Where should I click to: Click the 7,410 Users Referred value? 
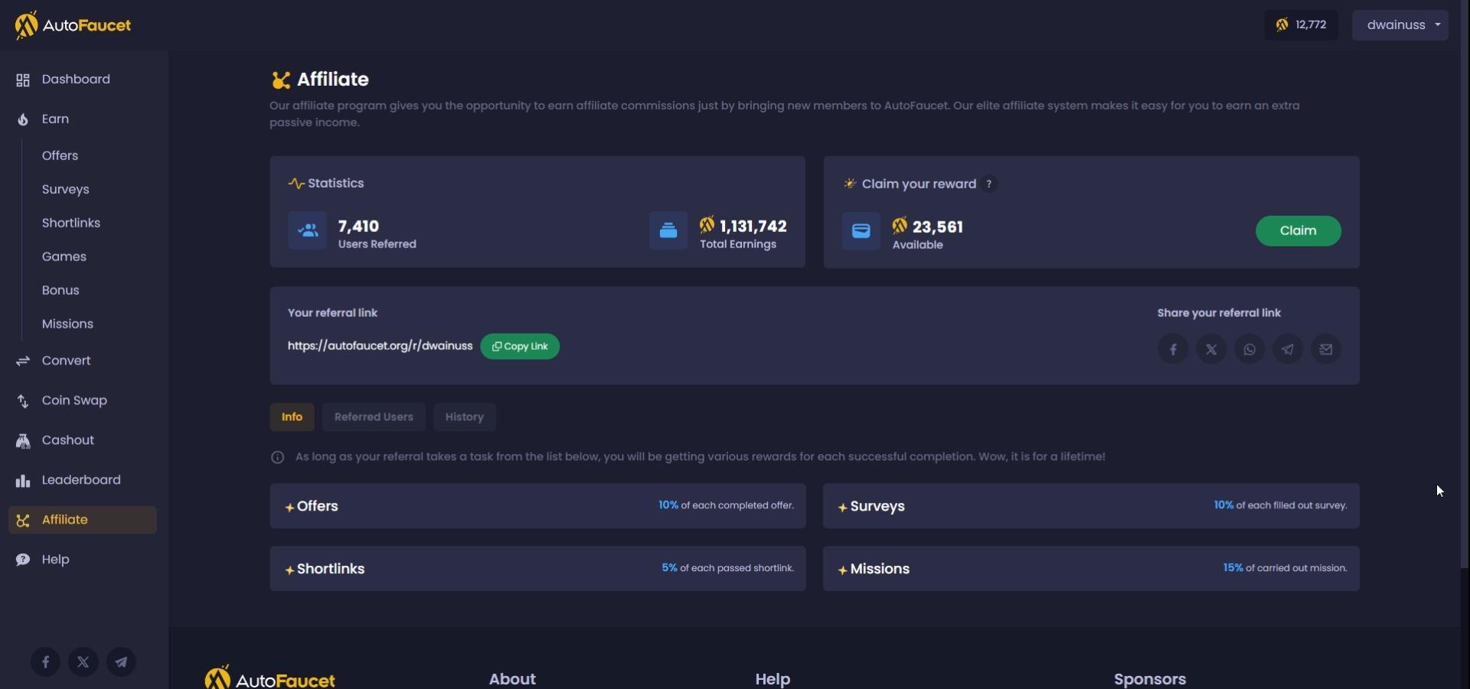click(359, 227)
